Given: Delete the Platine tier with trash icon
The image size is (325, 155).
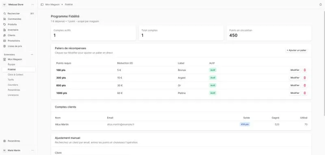Looking at the screenshot, I should 305,93.
